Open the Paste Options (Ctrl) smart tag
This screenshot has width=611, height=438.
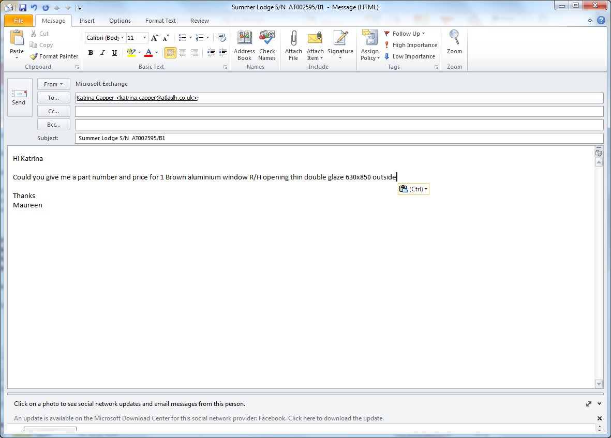(x=413, y=189)
